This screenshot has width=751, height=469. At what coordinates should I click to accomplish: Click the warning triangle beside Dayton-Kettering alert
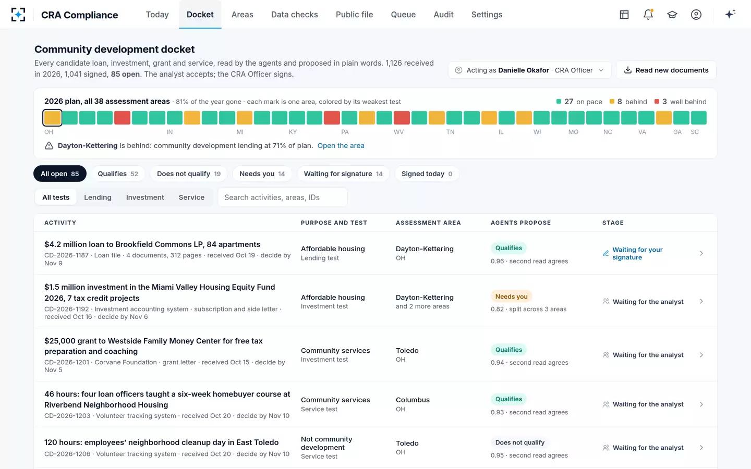pos(49,146)
